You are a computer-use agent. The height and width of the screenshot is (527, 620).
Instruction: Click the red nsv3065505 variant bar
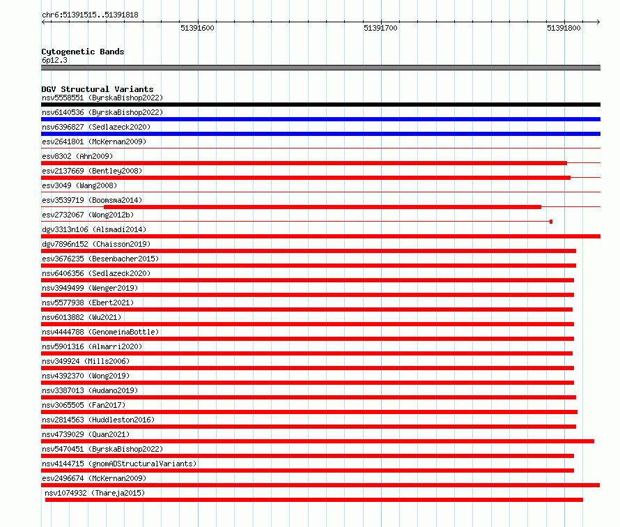[309, 412]
